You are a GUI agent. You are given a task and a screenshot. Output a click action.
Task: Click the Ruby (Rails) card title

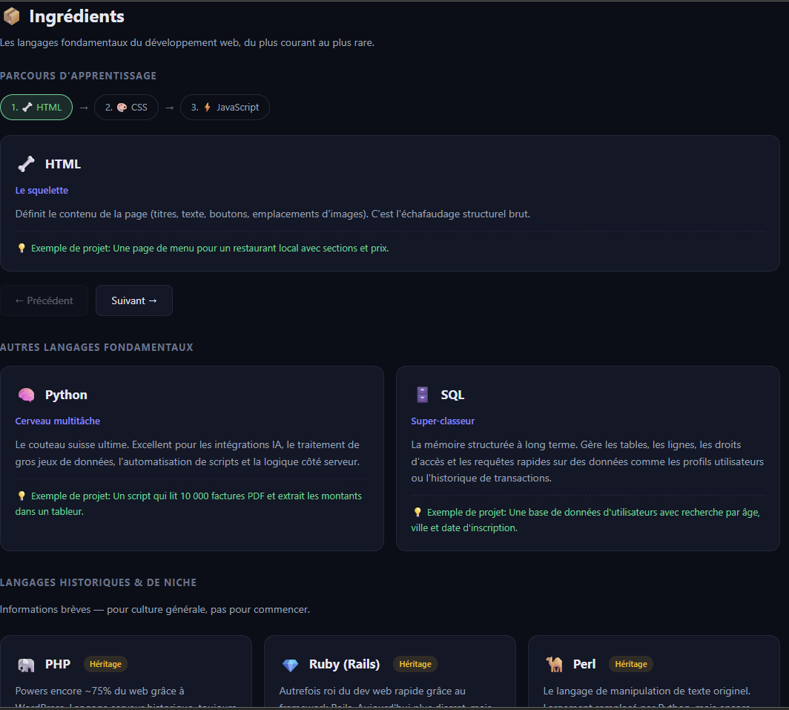tap(344, 664)
